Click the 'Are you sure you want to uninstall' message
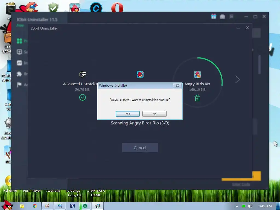 coord(140,100)
